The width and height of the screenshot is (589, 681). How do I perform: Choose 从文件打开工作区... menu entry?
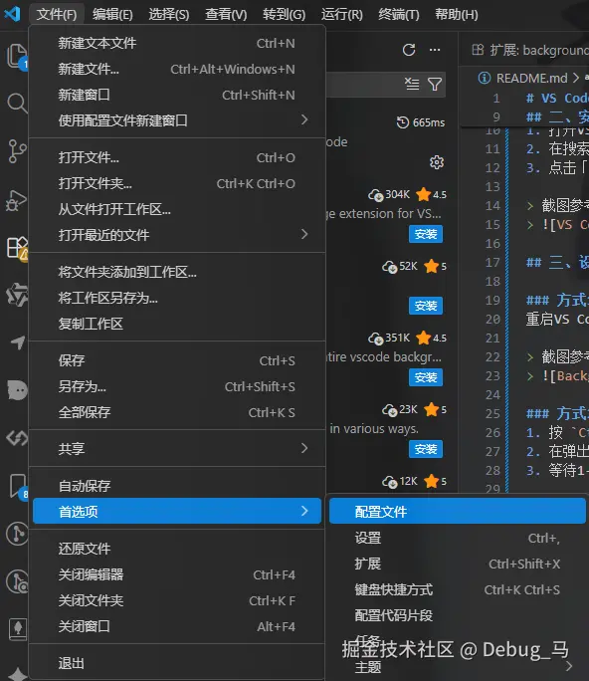(x=177, y=209)
